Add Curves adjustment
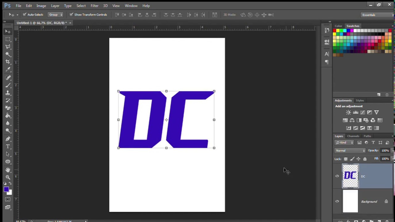395x222 pixels. pyautogui.click(x=363, y=113)
